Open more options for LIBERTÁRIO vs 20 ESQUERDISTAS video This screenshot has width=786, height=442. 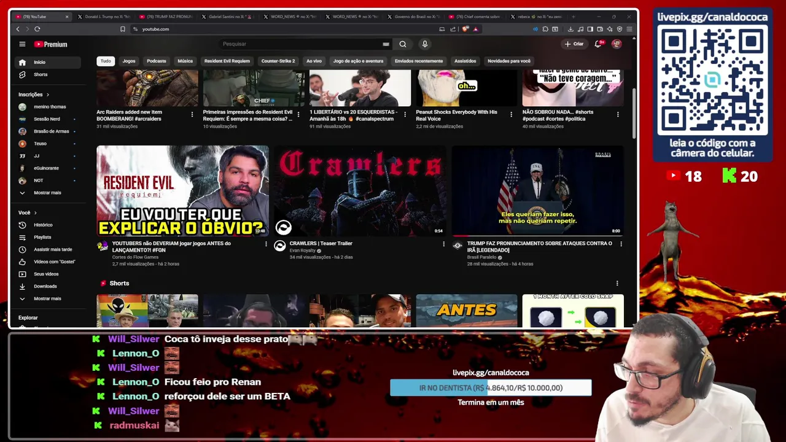(405, 114)
